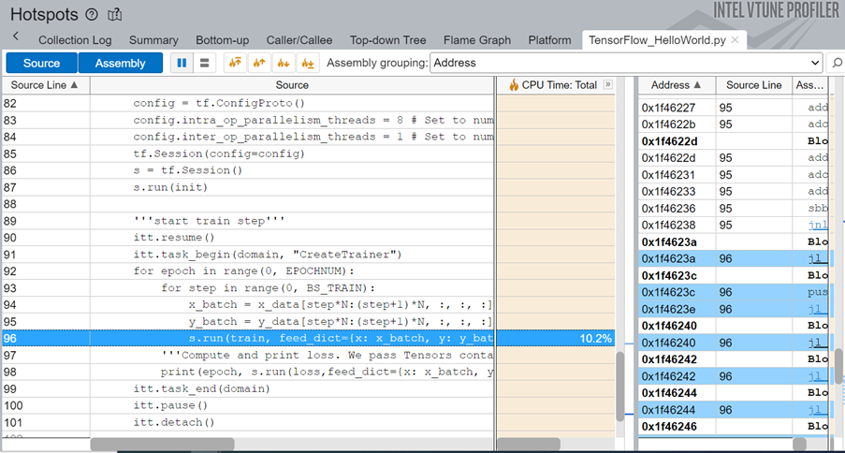Expand the CPU Time: Total column
This screenshot has width=845, height=453.
[x=607, y=85]
